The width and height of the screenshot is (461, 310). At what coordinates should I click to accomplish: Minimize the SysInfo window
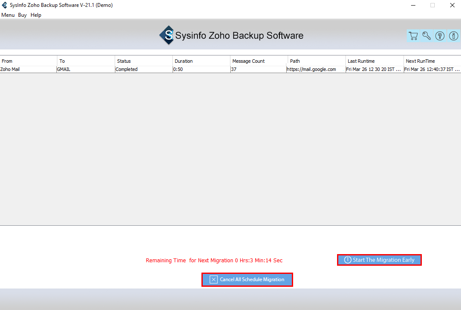(413, 5)
